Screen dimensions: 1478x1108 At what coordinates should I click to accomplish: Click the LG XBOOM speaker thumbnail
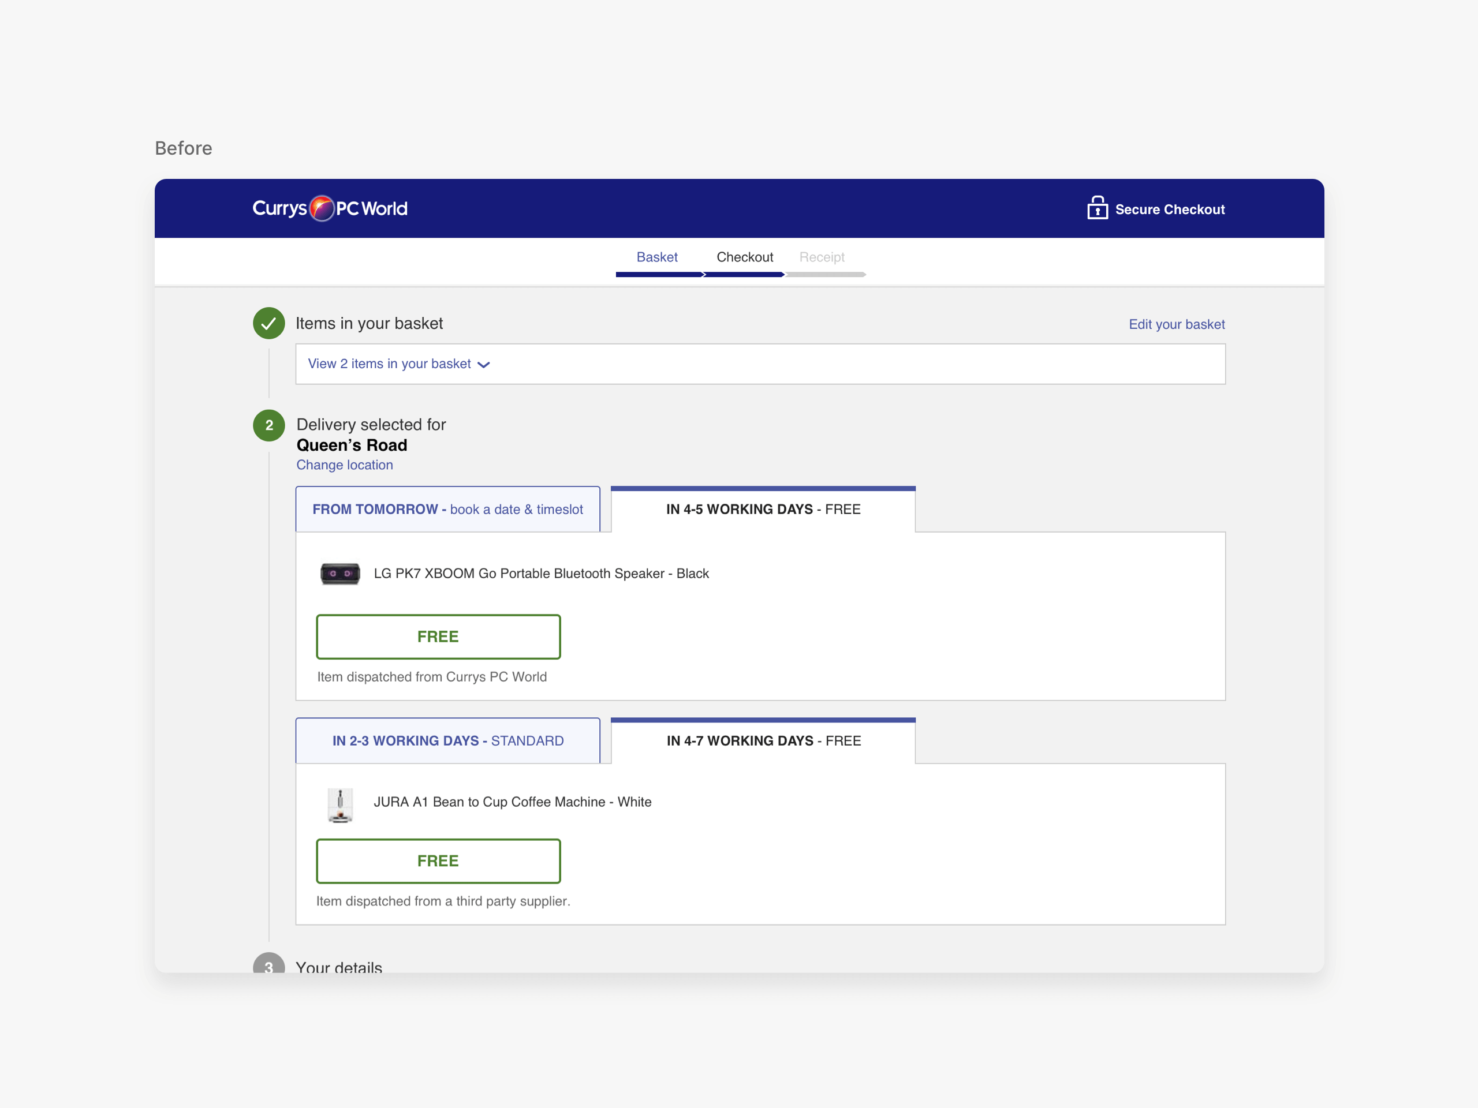(340, 574)
